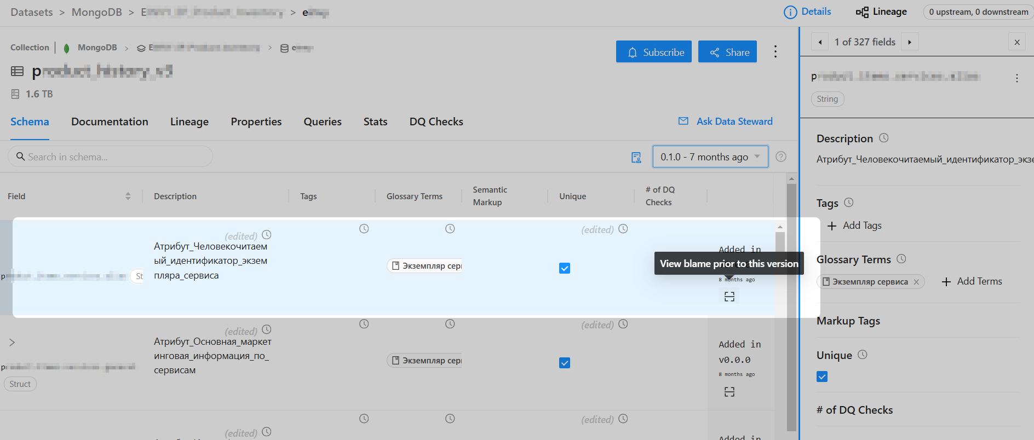Switch to the Documentation tab
1034x440 pixels.
(x=110, y=121)
